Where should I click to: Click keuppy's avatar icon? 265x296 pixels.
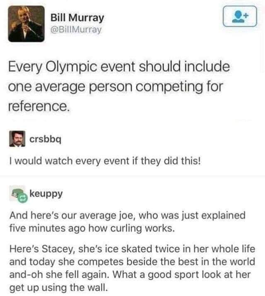pos(17,193)
